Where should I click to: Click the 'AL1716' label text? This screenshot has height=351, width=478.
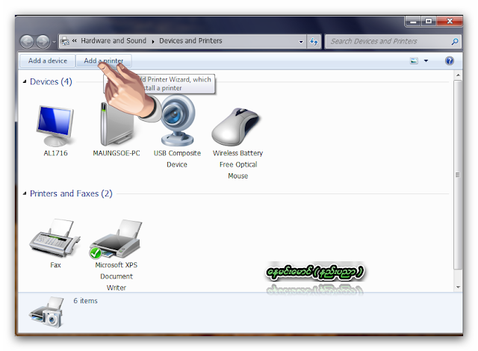55,153
